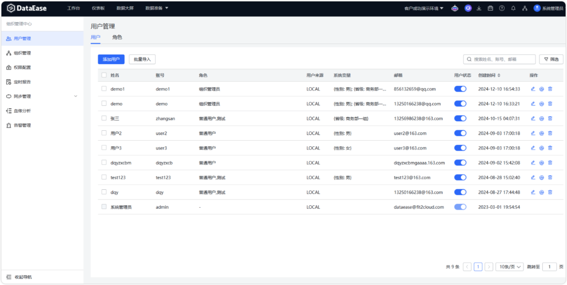The height and width of the screenshot is (285, 567).
Task: Click the organization hierarchy icon in header
Action: (x=524, y=8)
